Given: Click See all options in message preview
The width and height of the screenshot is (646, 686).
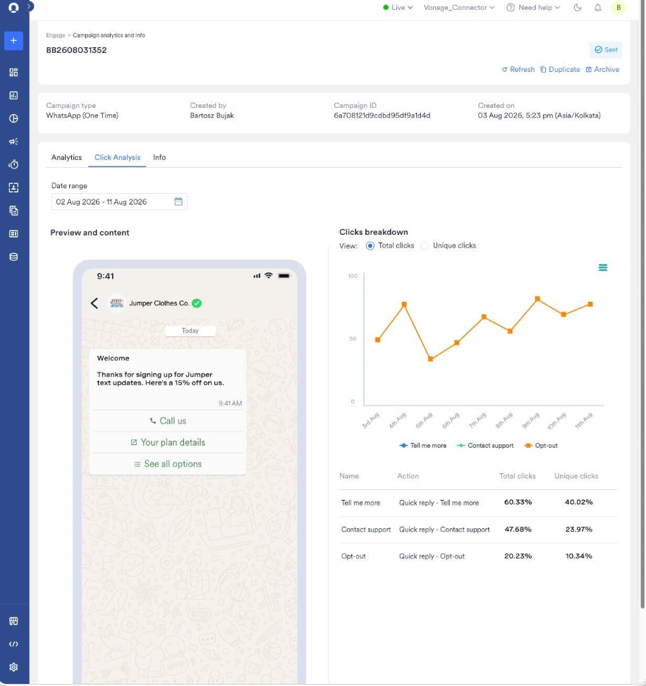Looking at the screenshot, I should click(168, 464).
